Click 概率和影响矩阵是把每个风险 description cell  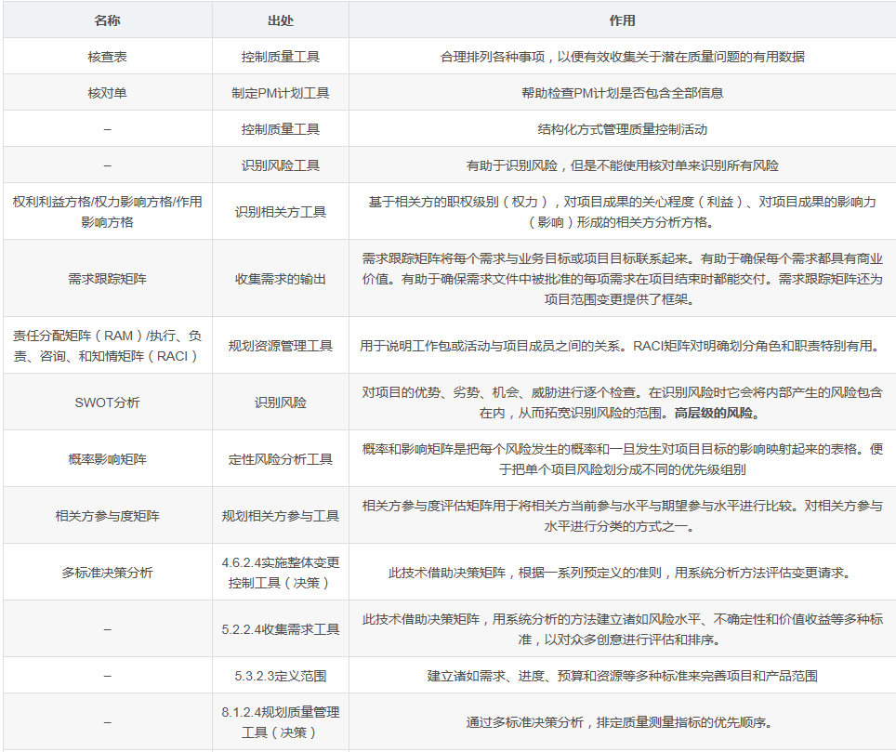click(x=623, y=458)
